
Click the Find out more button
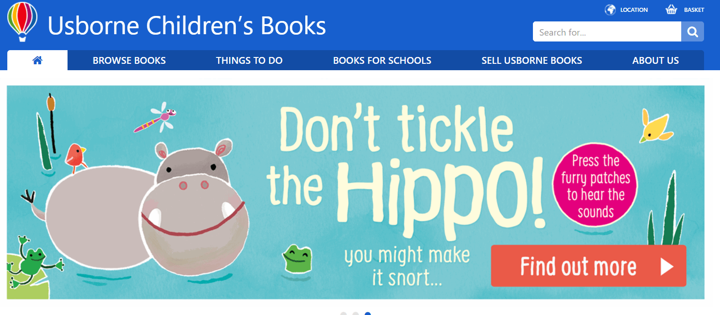click(x=588, y=266)
